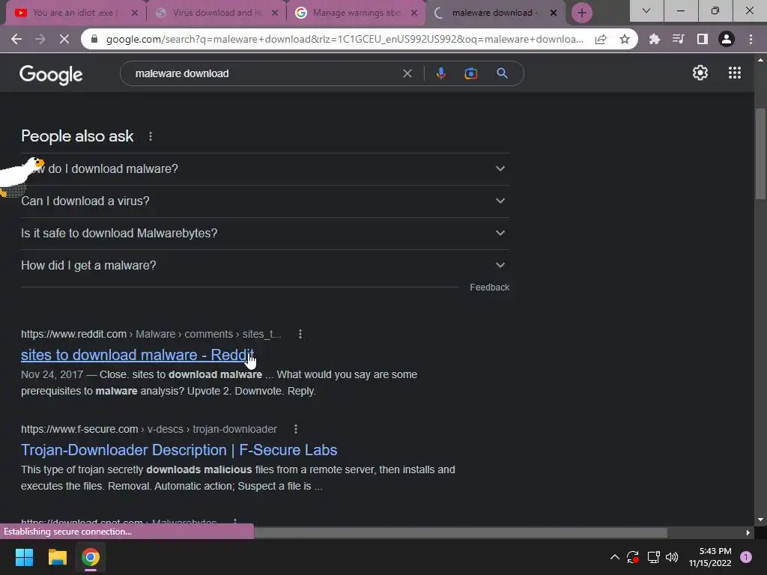The image size is (767, 575).
Task: Open a new tab
Action: point(581,13)
